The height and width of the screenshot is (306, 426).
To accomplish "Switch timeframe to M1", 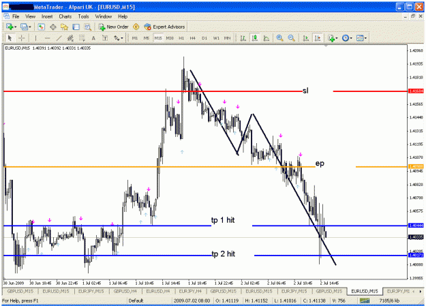I will pyautogui.click(x=135, y=38).
